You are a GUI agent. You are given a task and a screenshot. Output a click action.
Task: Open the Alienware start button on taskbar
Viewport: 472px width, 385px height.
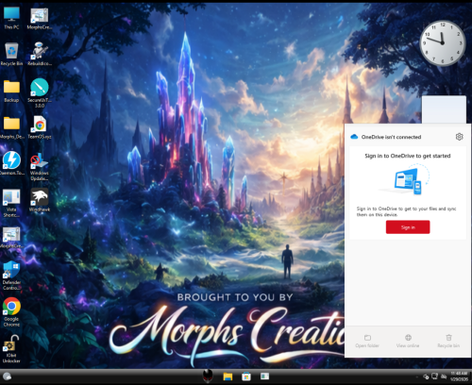pyautogui.click(x=208, y=376)
